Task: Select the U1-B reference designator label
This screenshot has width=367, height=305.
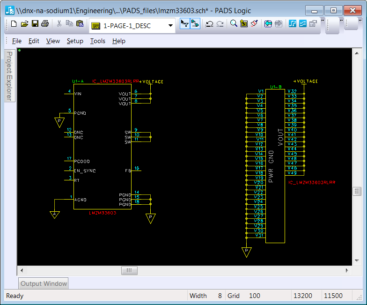Action: (x=276, y=87)
